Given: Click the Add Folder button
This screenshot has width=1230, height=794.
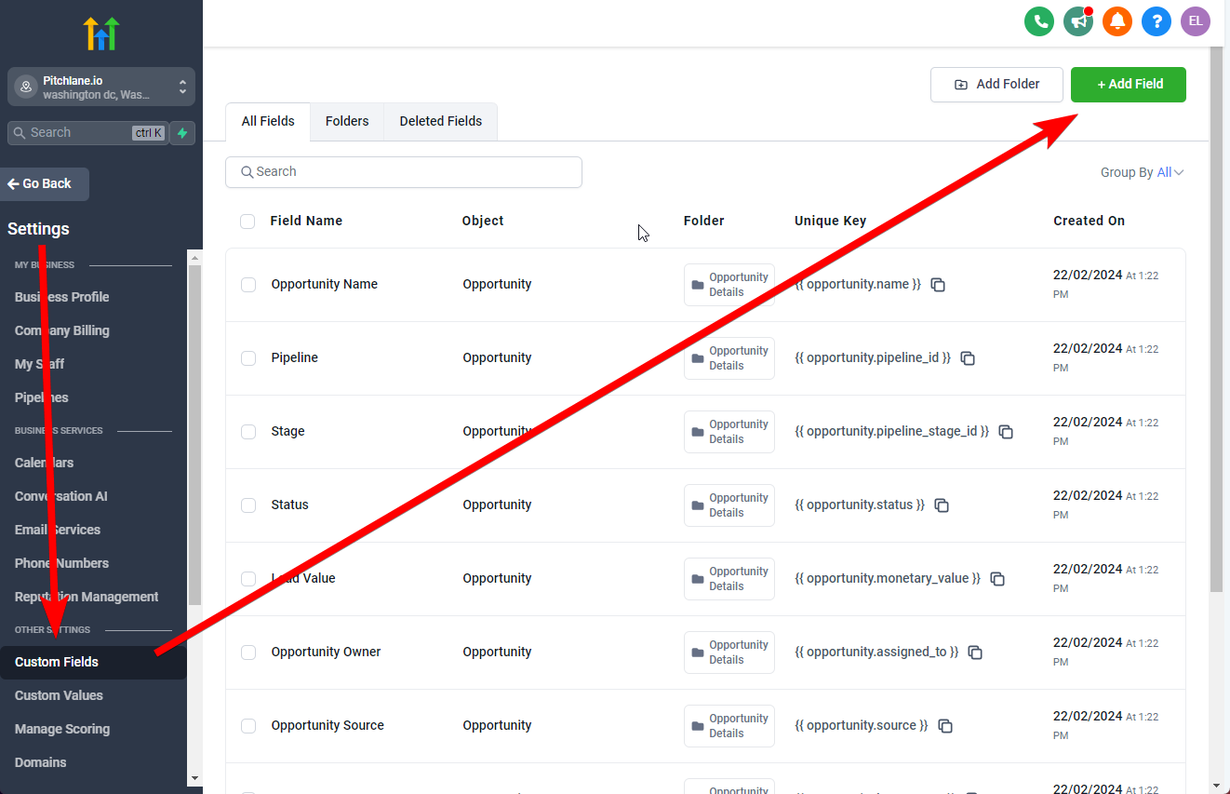Looking at the screenshot, I should click(x=997, y=84).
